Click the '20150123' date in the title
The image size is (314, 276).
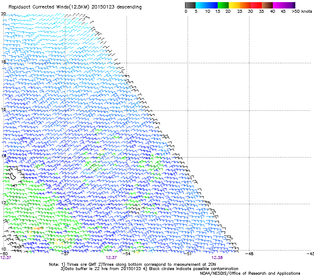click(103, 7)
